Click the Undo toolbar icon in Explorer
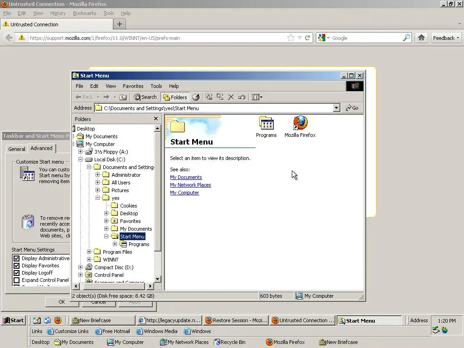The width and height of the screenshot is (464, 348). click(242, 97)
